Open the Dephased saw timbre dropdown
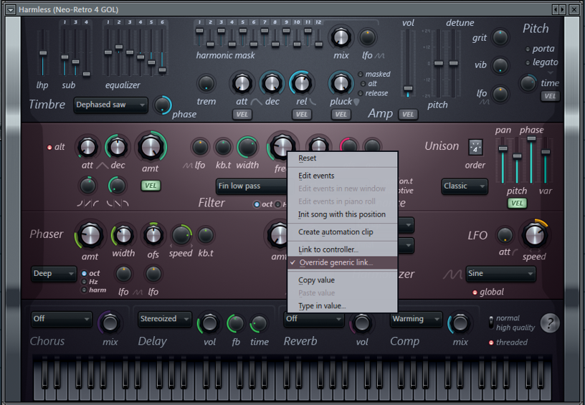This screenshot has height=405, width=585. coord(110,105)
